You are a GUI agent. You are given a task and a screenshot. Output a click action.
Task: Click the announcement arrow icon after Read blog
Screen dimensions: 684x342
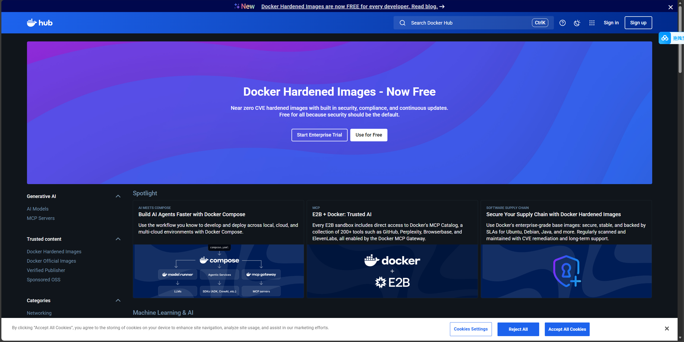[442, 6]
